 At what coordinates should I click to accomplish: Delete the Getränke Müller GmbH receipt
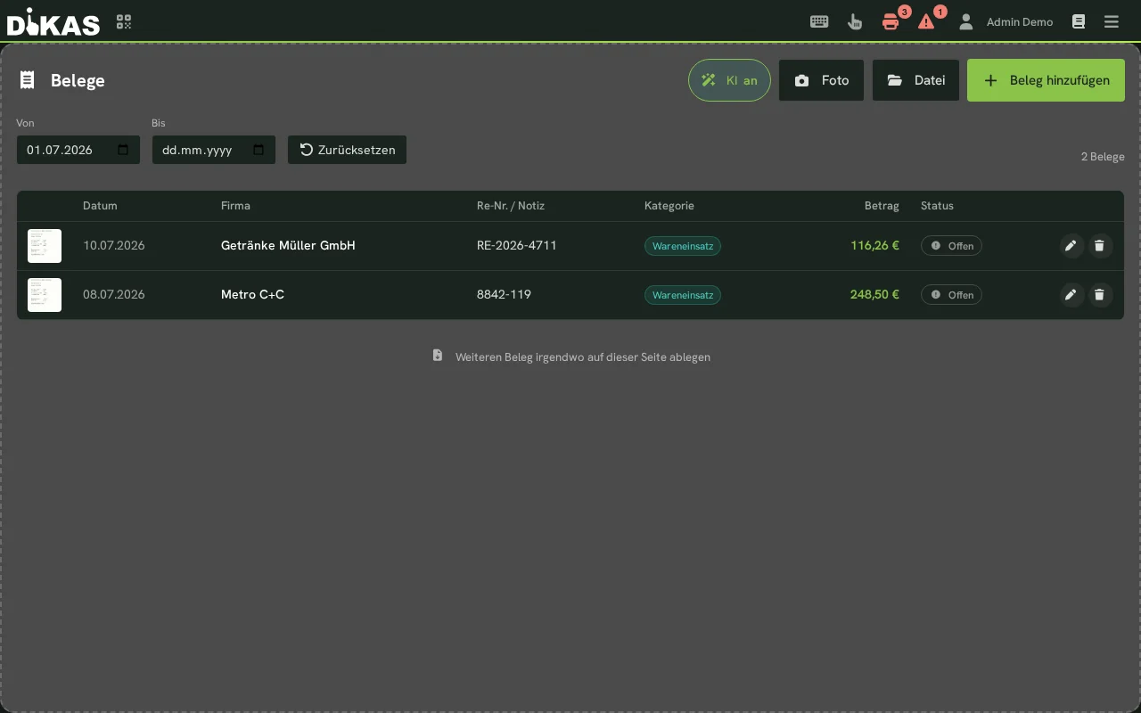point(1100,246)
